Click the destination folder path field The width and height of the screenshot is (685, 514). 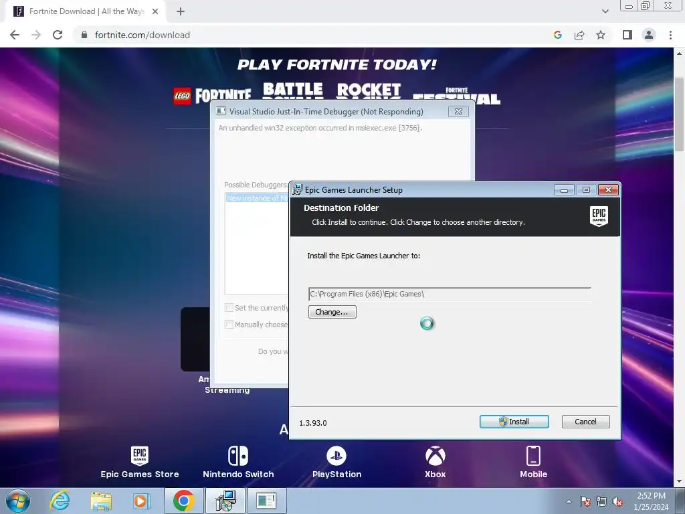[450, 294]
